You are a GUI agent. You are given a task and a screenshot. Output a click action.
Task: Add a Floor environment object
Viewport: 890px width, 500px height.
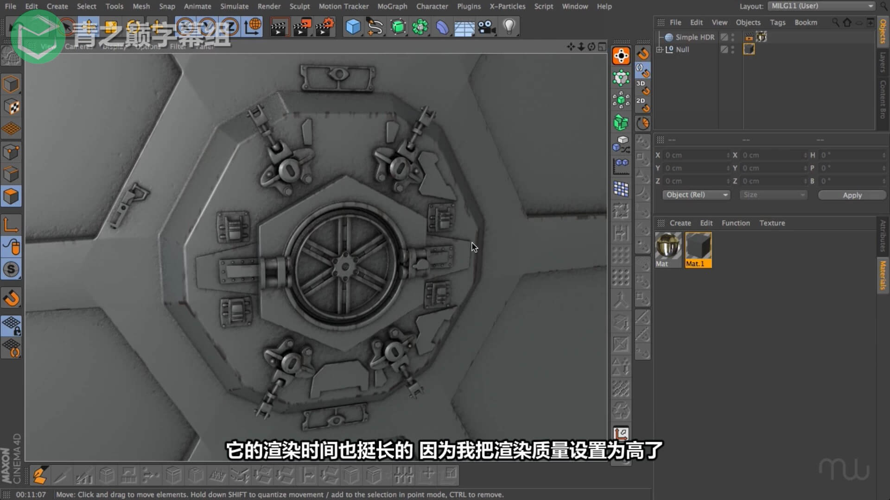(464, 27)
